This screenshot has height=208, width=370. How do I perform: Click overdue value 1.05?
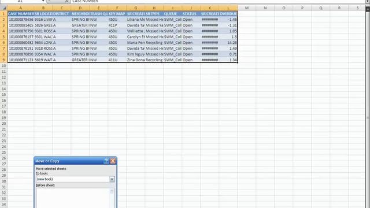click(x=228, y=31)
